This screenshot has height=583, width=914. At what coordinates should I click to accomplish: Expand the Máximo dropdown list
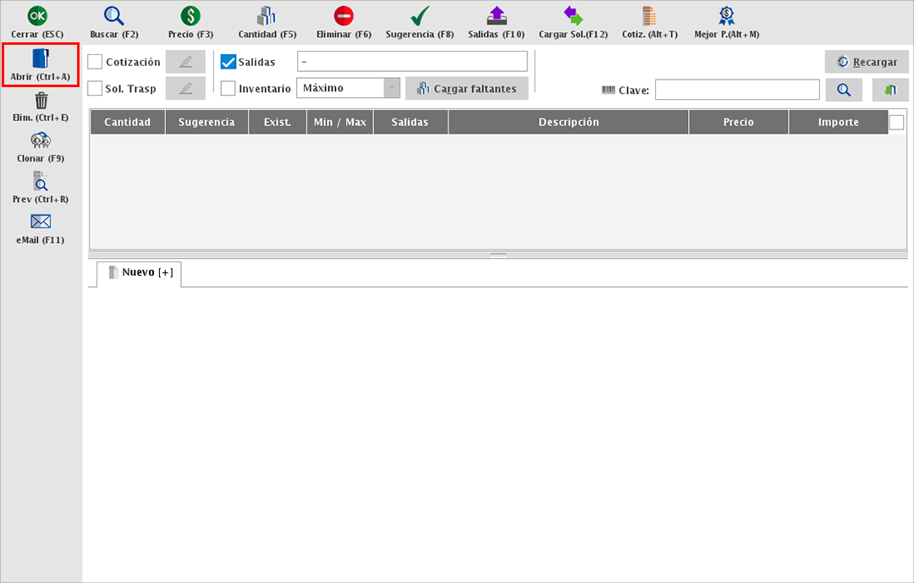391,88
